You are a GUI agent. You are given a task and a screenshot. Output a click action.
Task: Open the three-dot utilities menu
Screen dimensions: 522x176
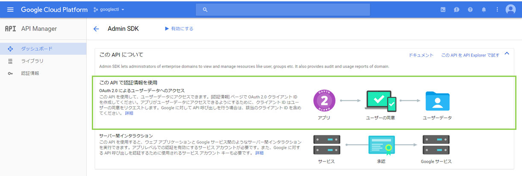pos(497,9)
